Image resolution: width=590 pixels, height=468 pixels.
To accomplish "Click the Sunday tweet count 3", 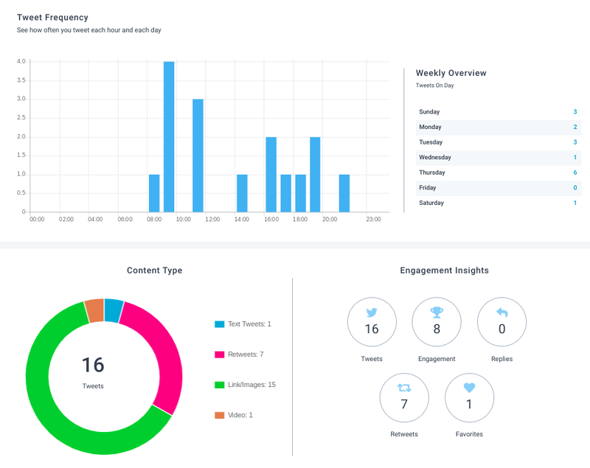I will click(x=575, y=111).
